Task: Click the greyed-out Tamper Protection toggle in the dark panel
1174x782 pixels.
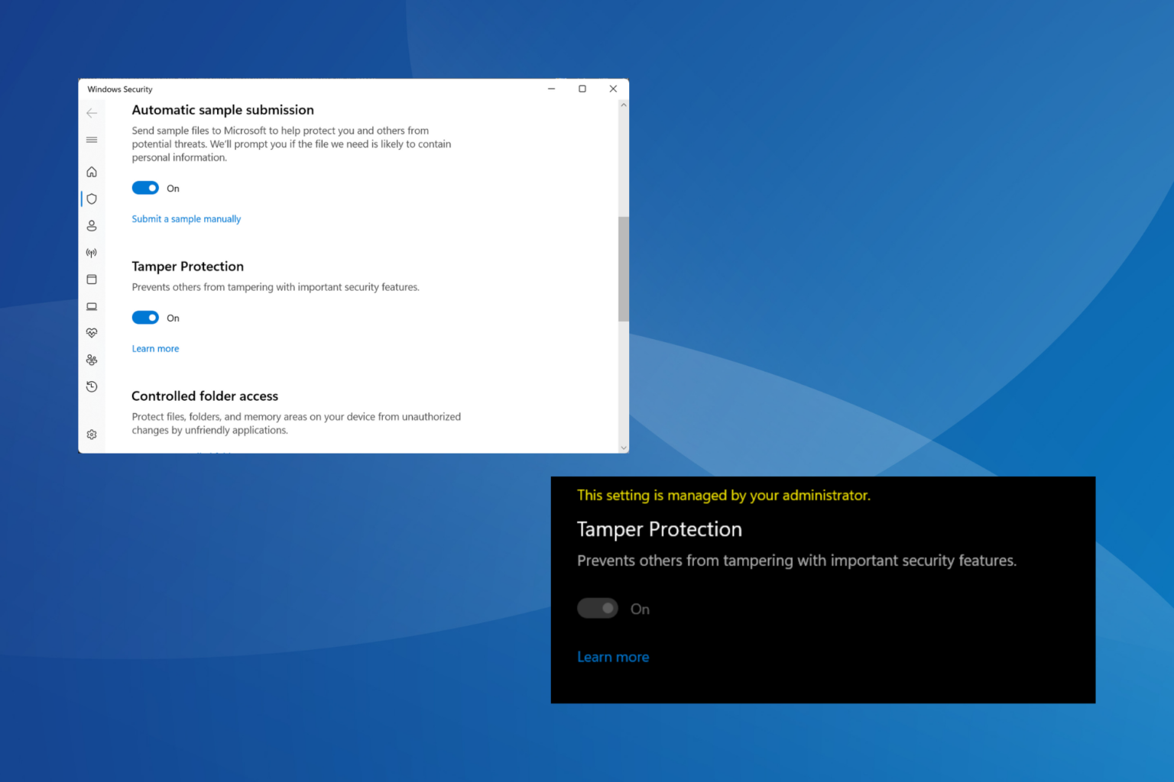Action: click(x=598, y=609)
